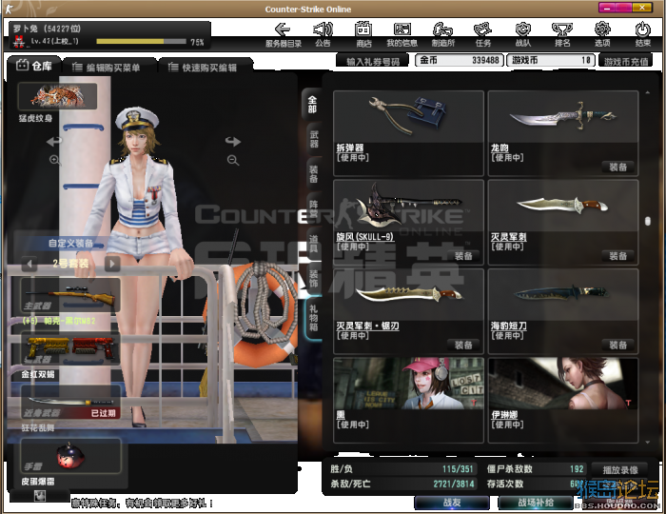Select the Decoration (装饰) category tab
This screenshot has width=666, height=514.
click(313, 279)
